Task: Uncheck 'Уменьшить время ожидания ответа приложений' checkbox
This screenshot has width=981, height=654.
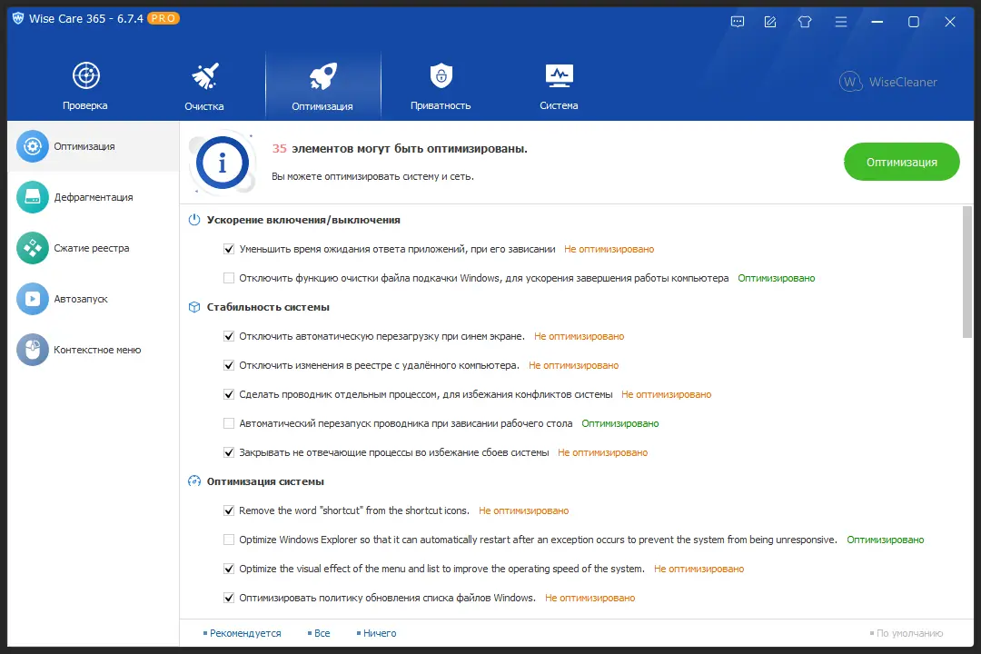Action: [229, 249]
